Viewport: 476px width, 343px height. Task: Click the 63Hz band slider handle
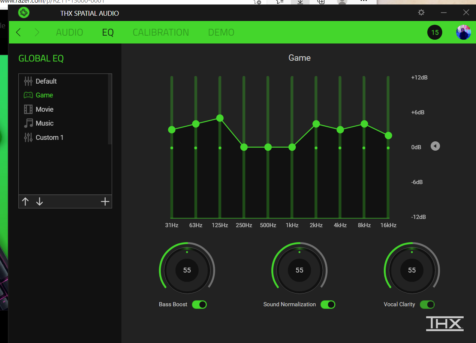[x=196, y=124]
